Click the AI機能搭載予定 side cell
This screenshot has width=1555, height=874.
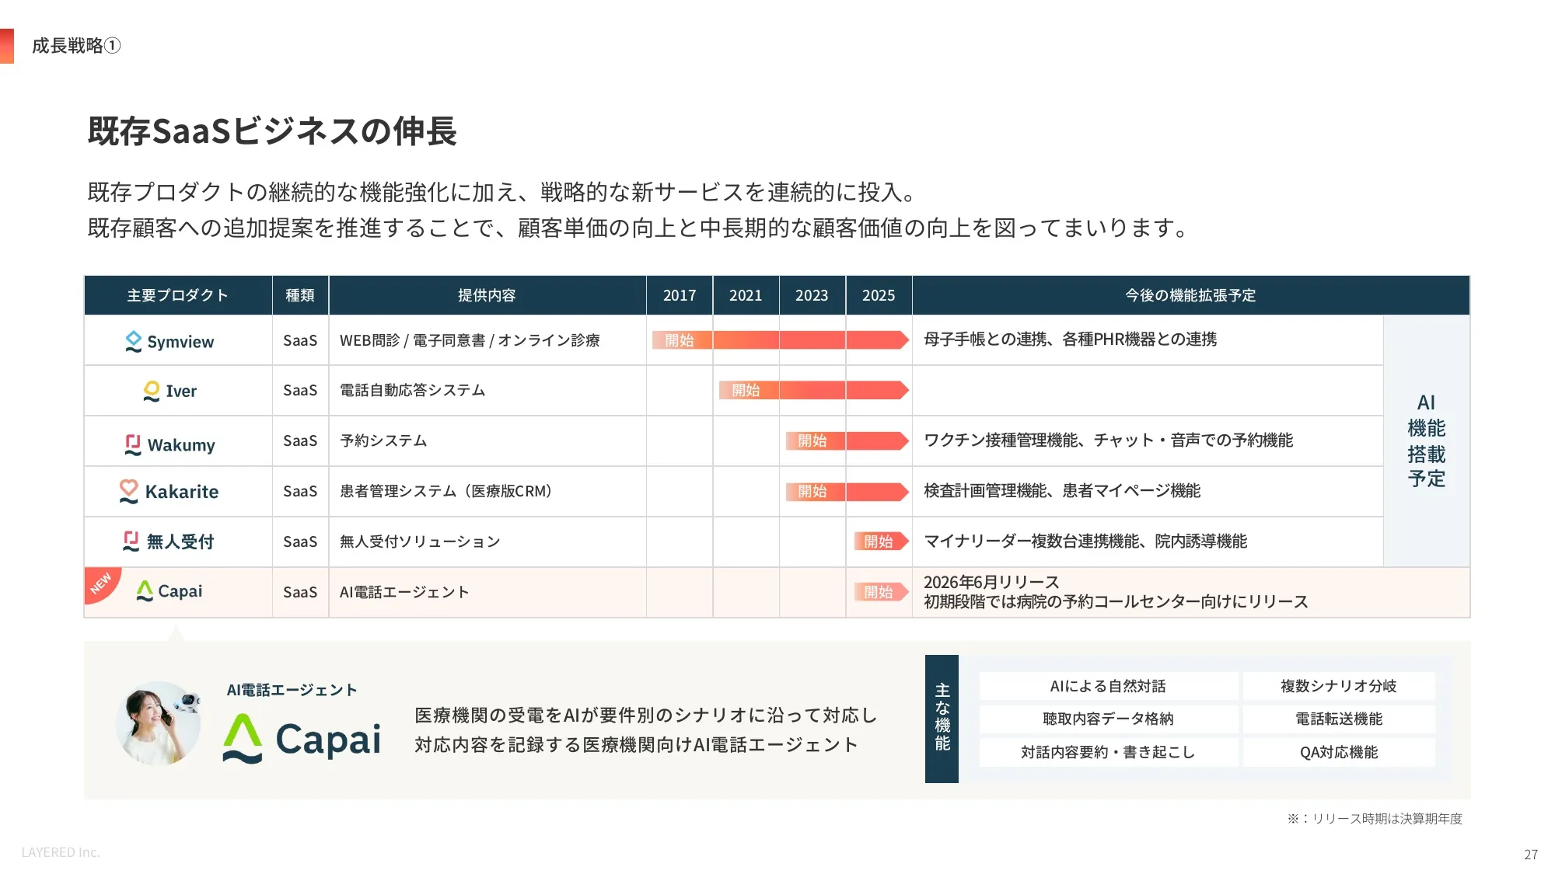click(1427, 440)
